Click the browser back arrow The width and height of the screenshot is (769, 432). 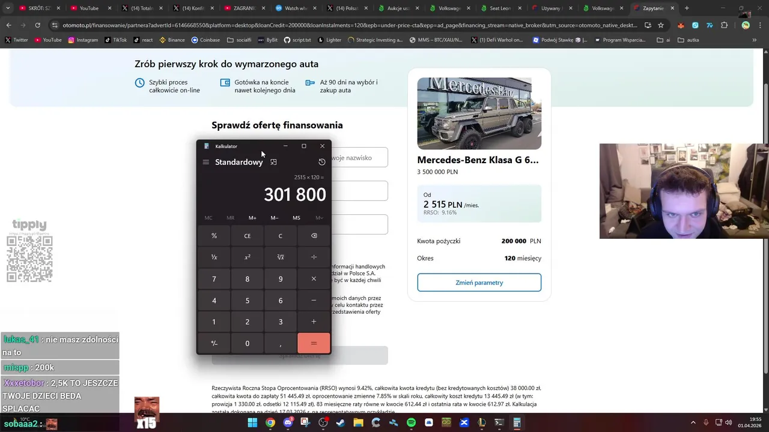point(8,25)
